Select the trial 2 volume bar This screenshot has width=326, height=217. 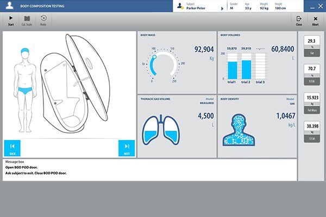[x=246, y=68]
